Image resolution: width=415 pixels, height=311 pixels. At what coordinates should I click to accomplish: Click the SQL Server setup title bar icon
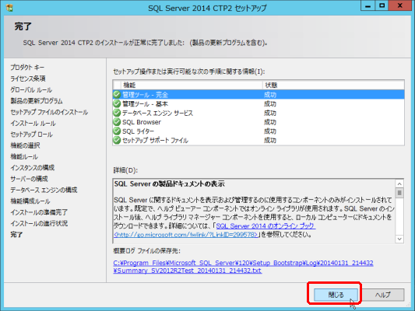[x=9, y=8]
